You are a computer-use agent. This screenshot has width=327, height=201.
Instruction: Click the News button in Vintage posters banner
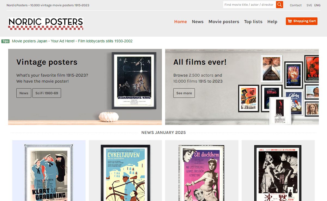(x=24, y=93)
